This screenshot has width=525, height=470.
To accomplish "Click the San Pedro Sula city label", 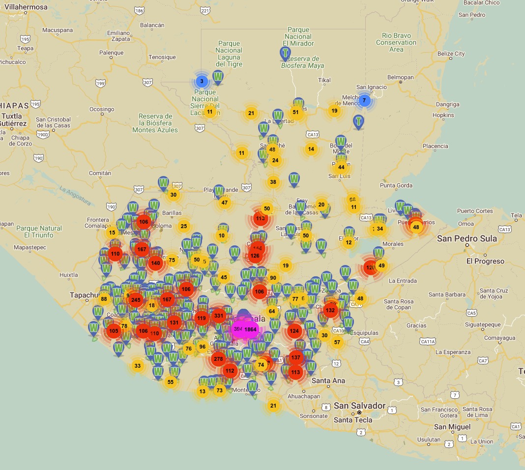I will coord(467,238).
